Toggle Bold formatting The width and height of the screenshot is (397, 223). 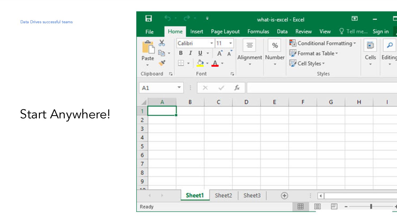(181, 53)
